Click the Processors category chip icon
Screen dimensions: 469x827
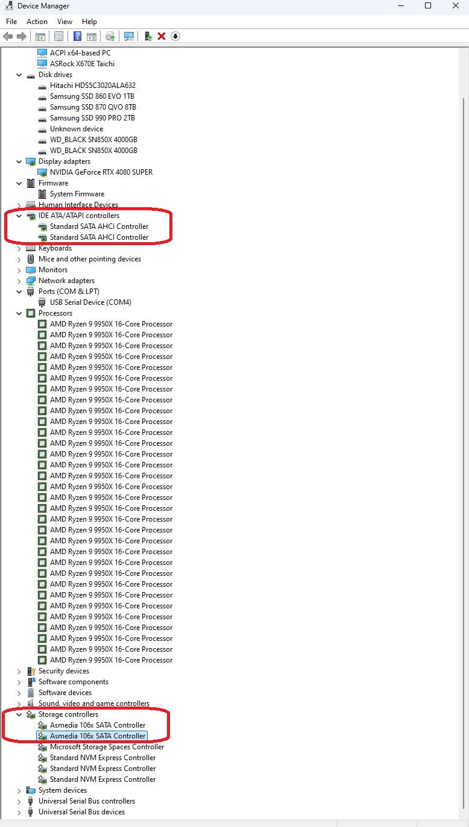click(31, 313)
